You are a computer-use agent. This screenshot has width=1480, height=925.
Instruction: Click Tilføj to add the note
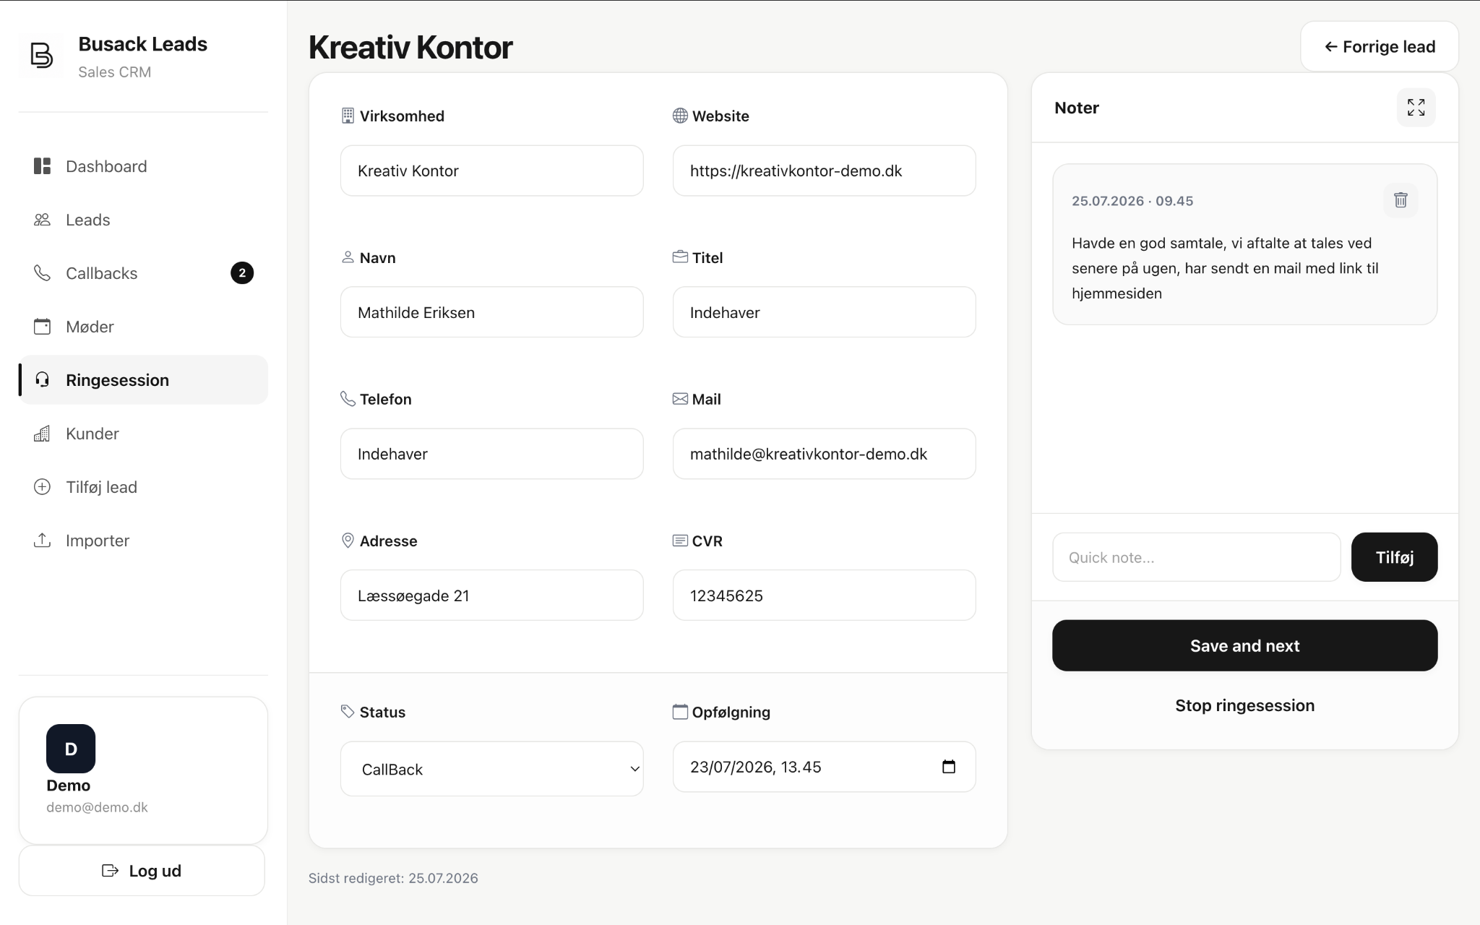tap(1394, 557)
